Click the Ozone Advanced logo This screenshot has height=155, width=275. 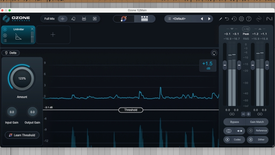[16, 19]
